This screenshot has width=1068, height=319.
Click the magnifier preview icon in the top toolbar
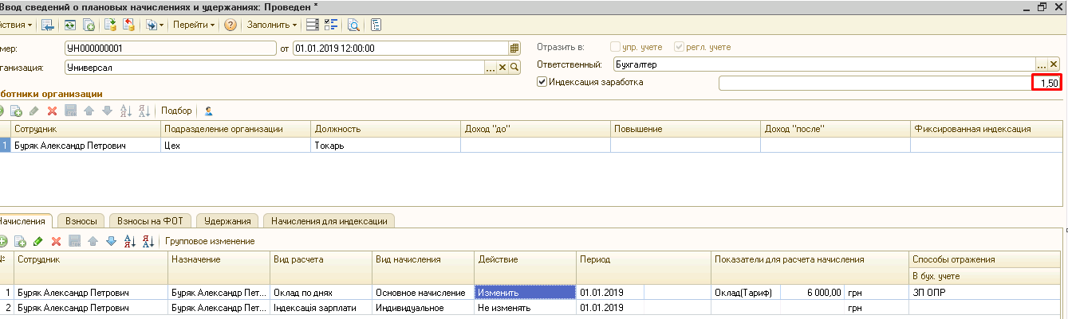click(354, 25)
